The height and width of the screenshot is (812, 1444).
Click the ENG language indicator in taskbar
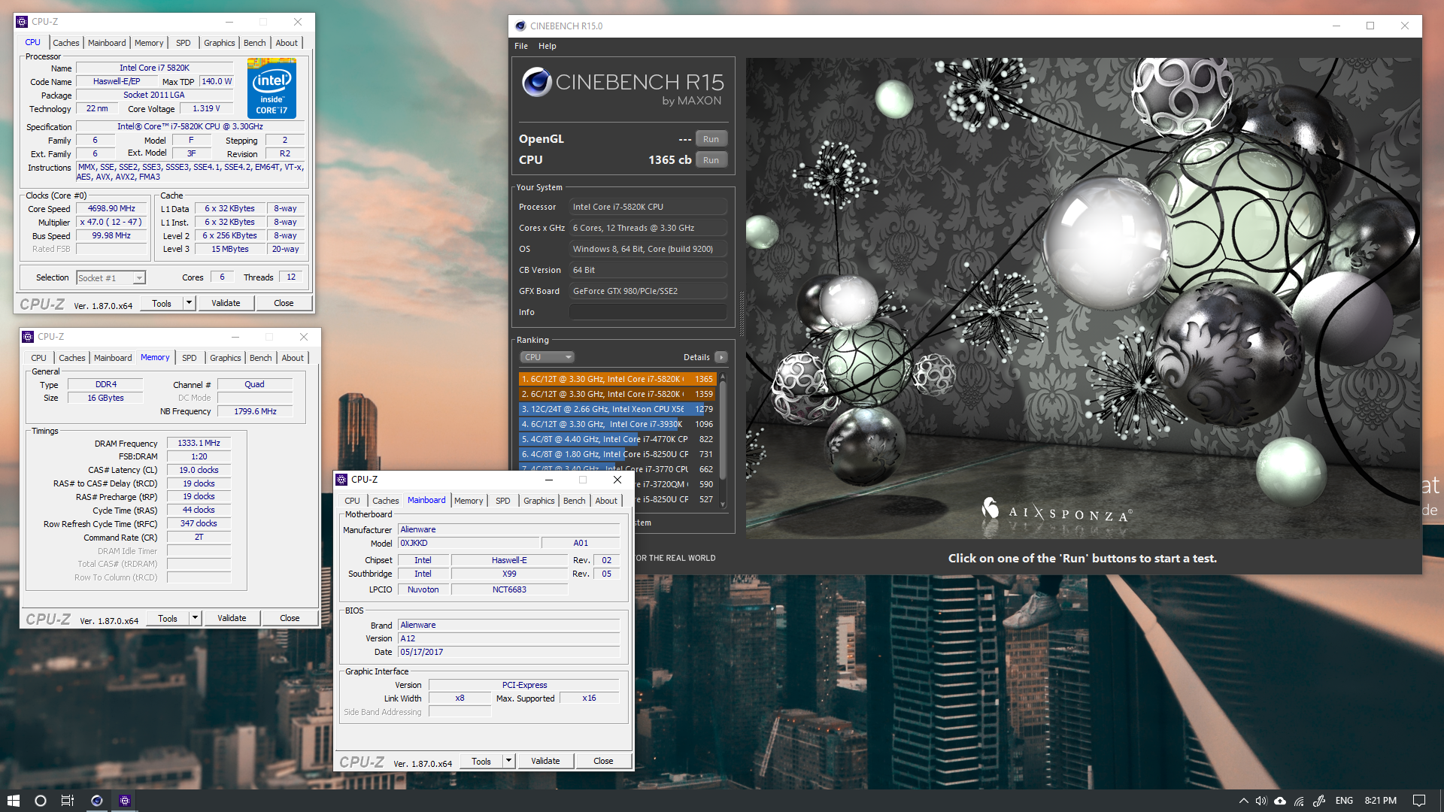(1344, 801)
